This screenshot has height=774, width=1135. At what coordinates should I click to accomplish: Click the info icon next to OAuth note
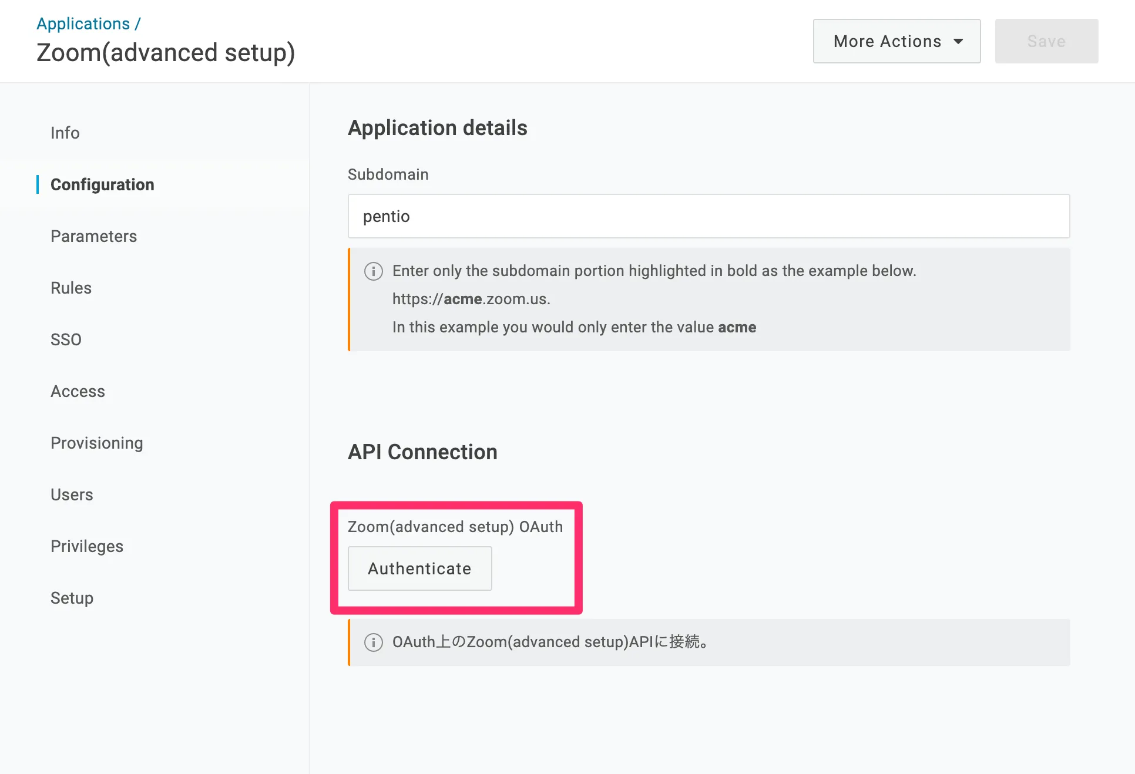pyautogui.click(x=373, y=642)
